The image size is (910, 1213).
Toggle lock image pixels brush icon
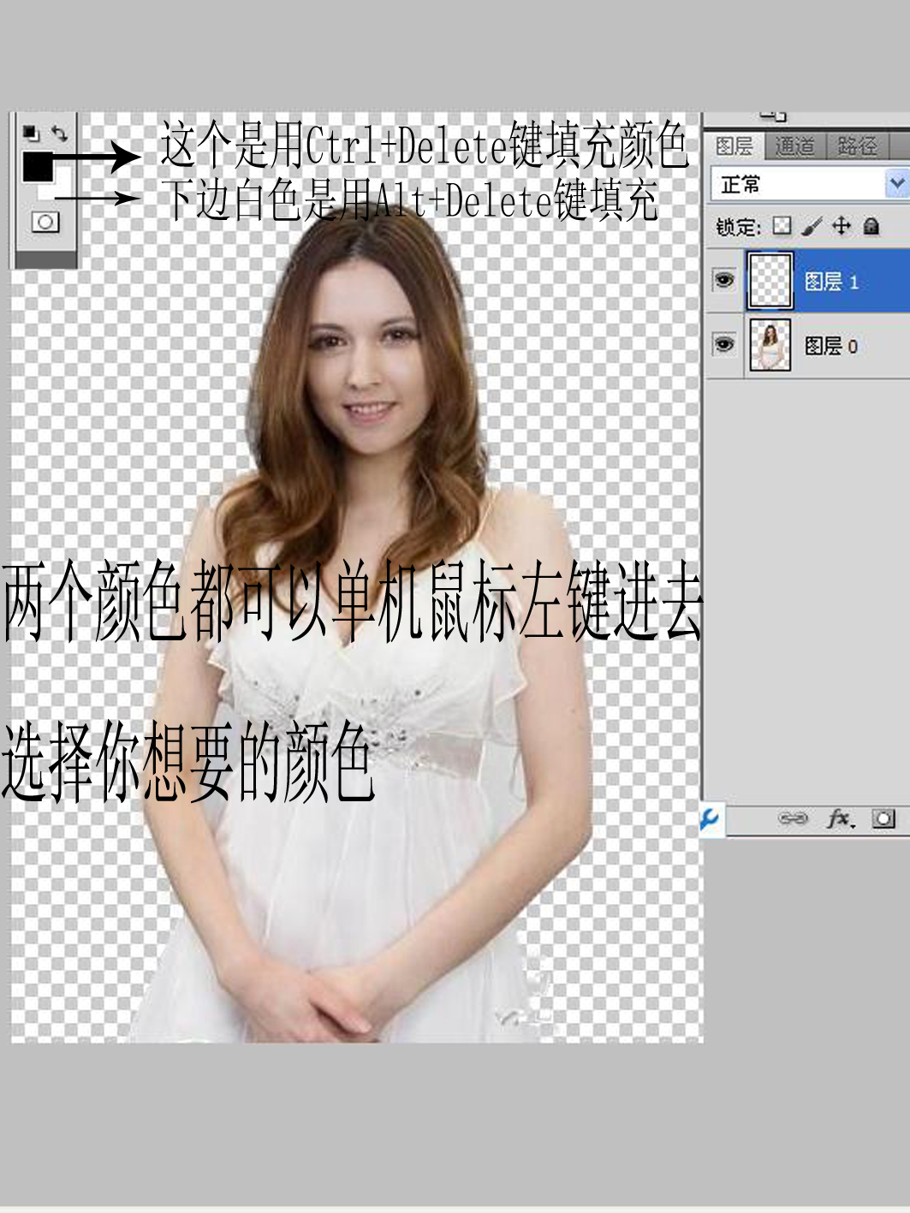(812, 226)
